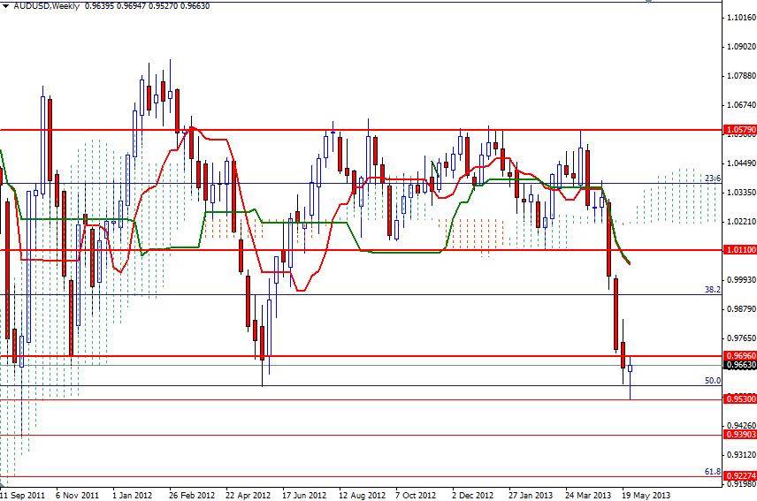Click the 2 Dec 2012 date label

pos(472,495)
